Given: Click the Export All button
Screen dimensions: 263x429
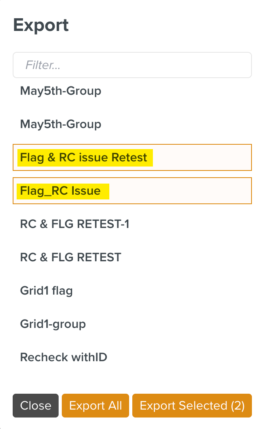Looking at the screenshot, I should point(95,406).
